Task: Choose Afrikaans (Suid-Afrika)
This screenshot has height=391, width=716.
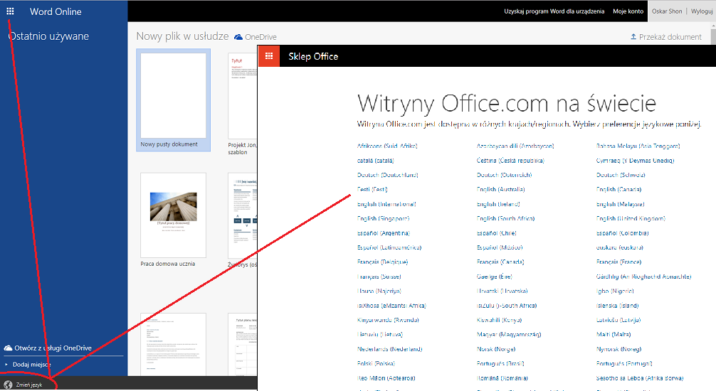Action: 387,146
